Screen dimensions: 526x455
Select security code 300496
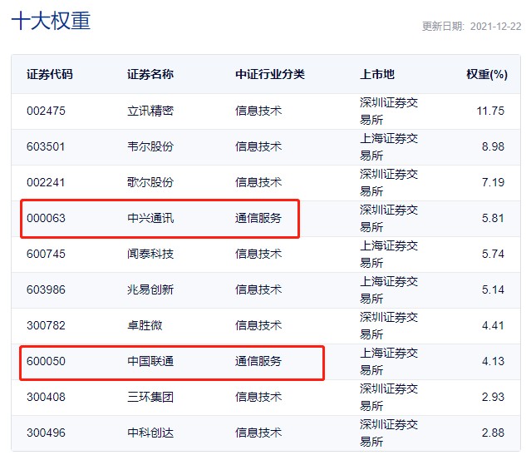[x=46, y=433]
